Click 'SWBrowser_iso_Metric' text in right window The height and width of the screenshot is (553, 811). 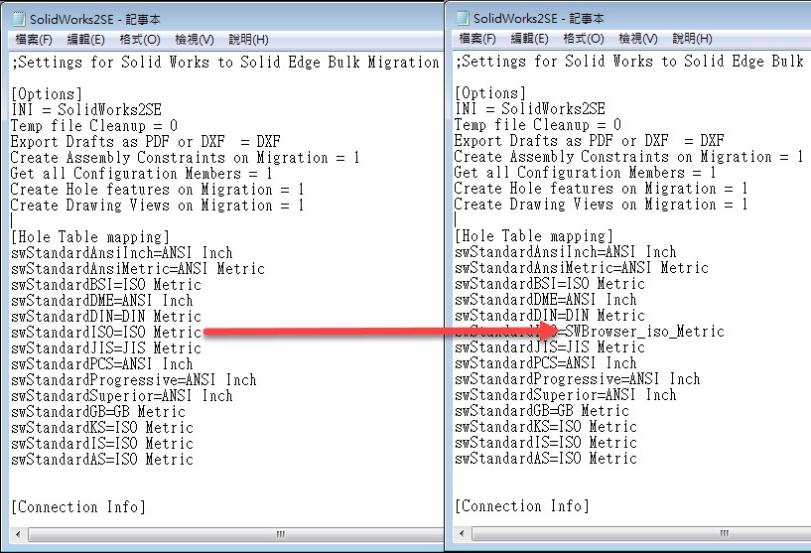645,331
